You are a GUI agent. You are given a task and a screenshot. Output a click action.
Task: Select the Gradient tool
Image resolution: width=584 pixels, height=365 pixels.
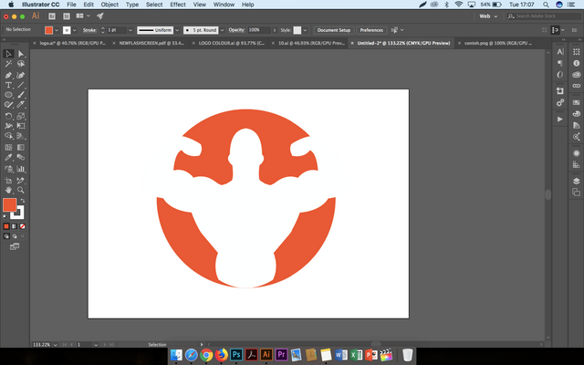[x=21, y=148]
